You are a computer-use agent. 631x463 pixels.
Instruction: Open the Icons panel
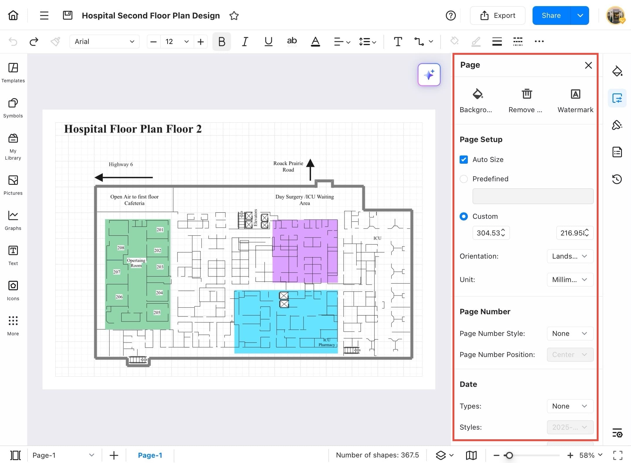13,290
